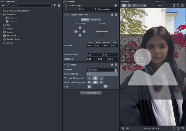
Task: Add a new asset with plus icon
Action: (3, 6)
